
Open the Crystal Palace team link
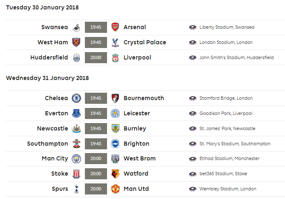tap(145, 42)
